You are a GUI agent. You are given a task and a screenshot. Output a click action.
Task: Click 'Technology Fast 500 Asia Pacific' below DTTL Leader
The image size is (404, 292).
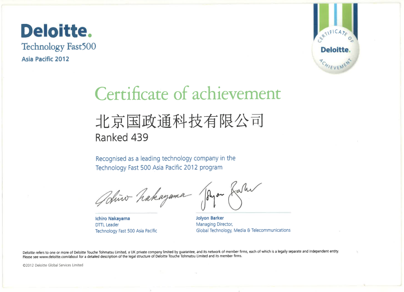[126, 231]
